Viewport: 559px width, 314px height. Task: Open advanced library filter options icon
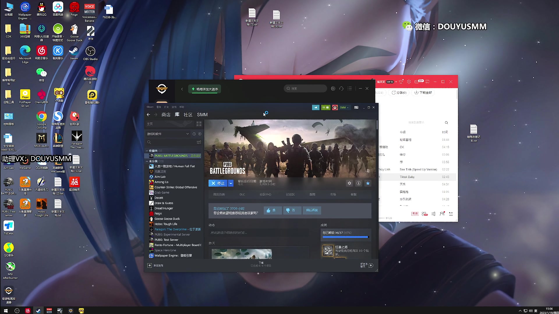tap(199, 142)
